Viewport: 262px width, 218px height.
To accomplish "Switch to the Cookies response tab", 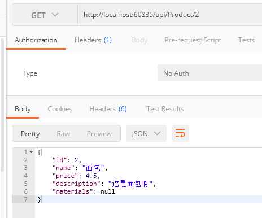I will [60, 109].
